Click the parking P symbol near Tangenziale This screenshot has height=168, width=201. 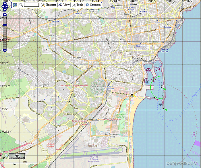coord(96,120)
